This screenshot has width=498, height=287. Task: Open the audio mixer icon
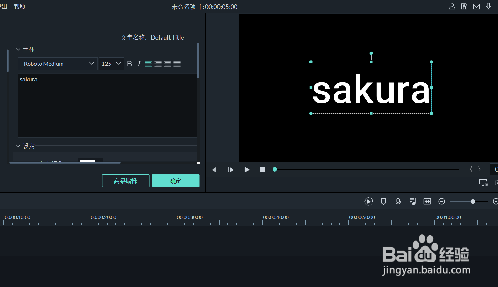[413, 202]
